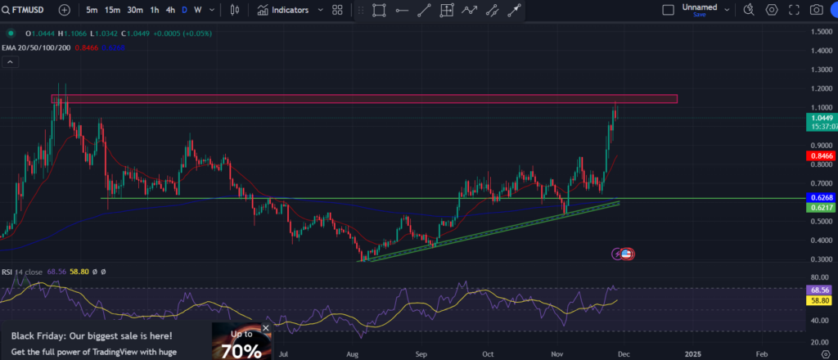The image size is (838, 360).
Task: Select the Long position measuring tool
Action: [447, 10]
